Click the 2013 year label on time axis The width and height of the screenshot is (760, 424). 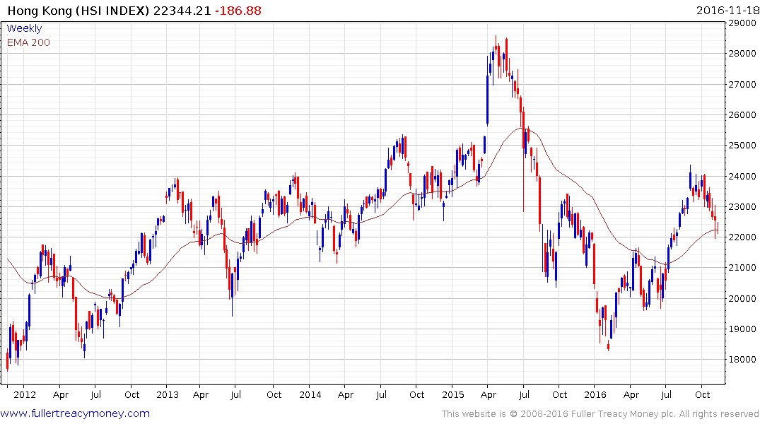(168, 394)
